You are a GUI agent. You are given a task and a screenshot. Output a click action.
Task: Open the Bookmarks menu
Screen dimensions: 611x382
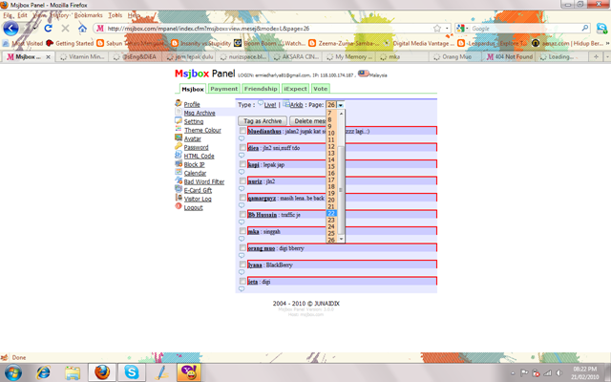click(89, 15)
